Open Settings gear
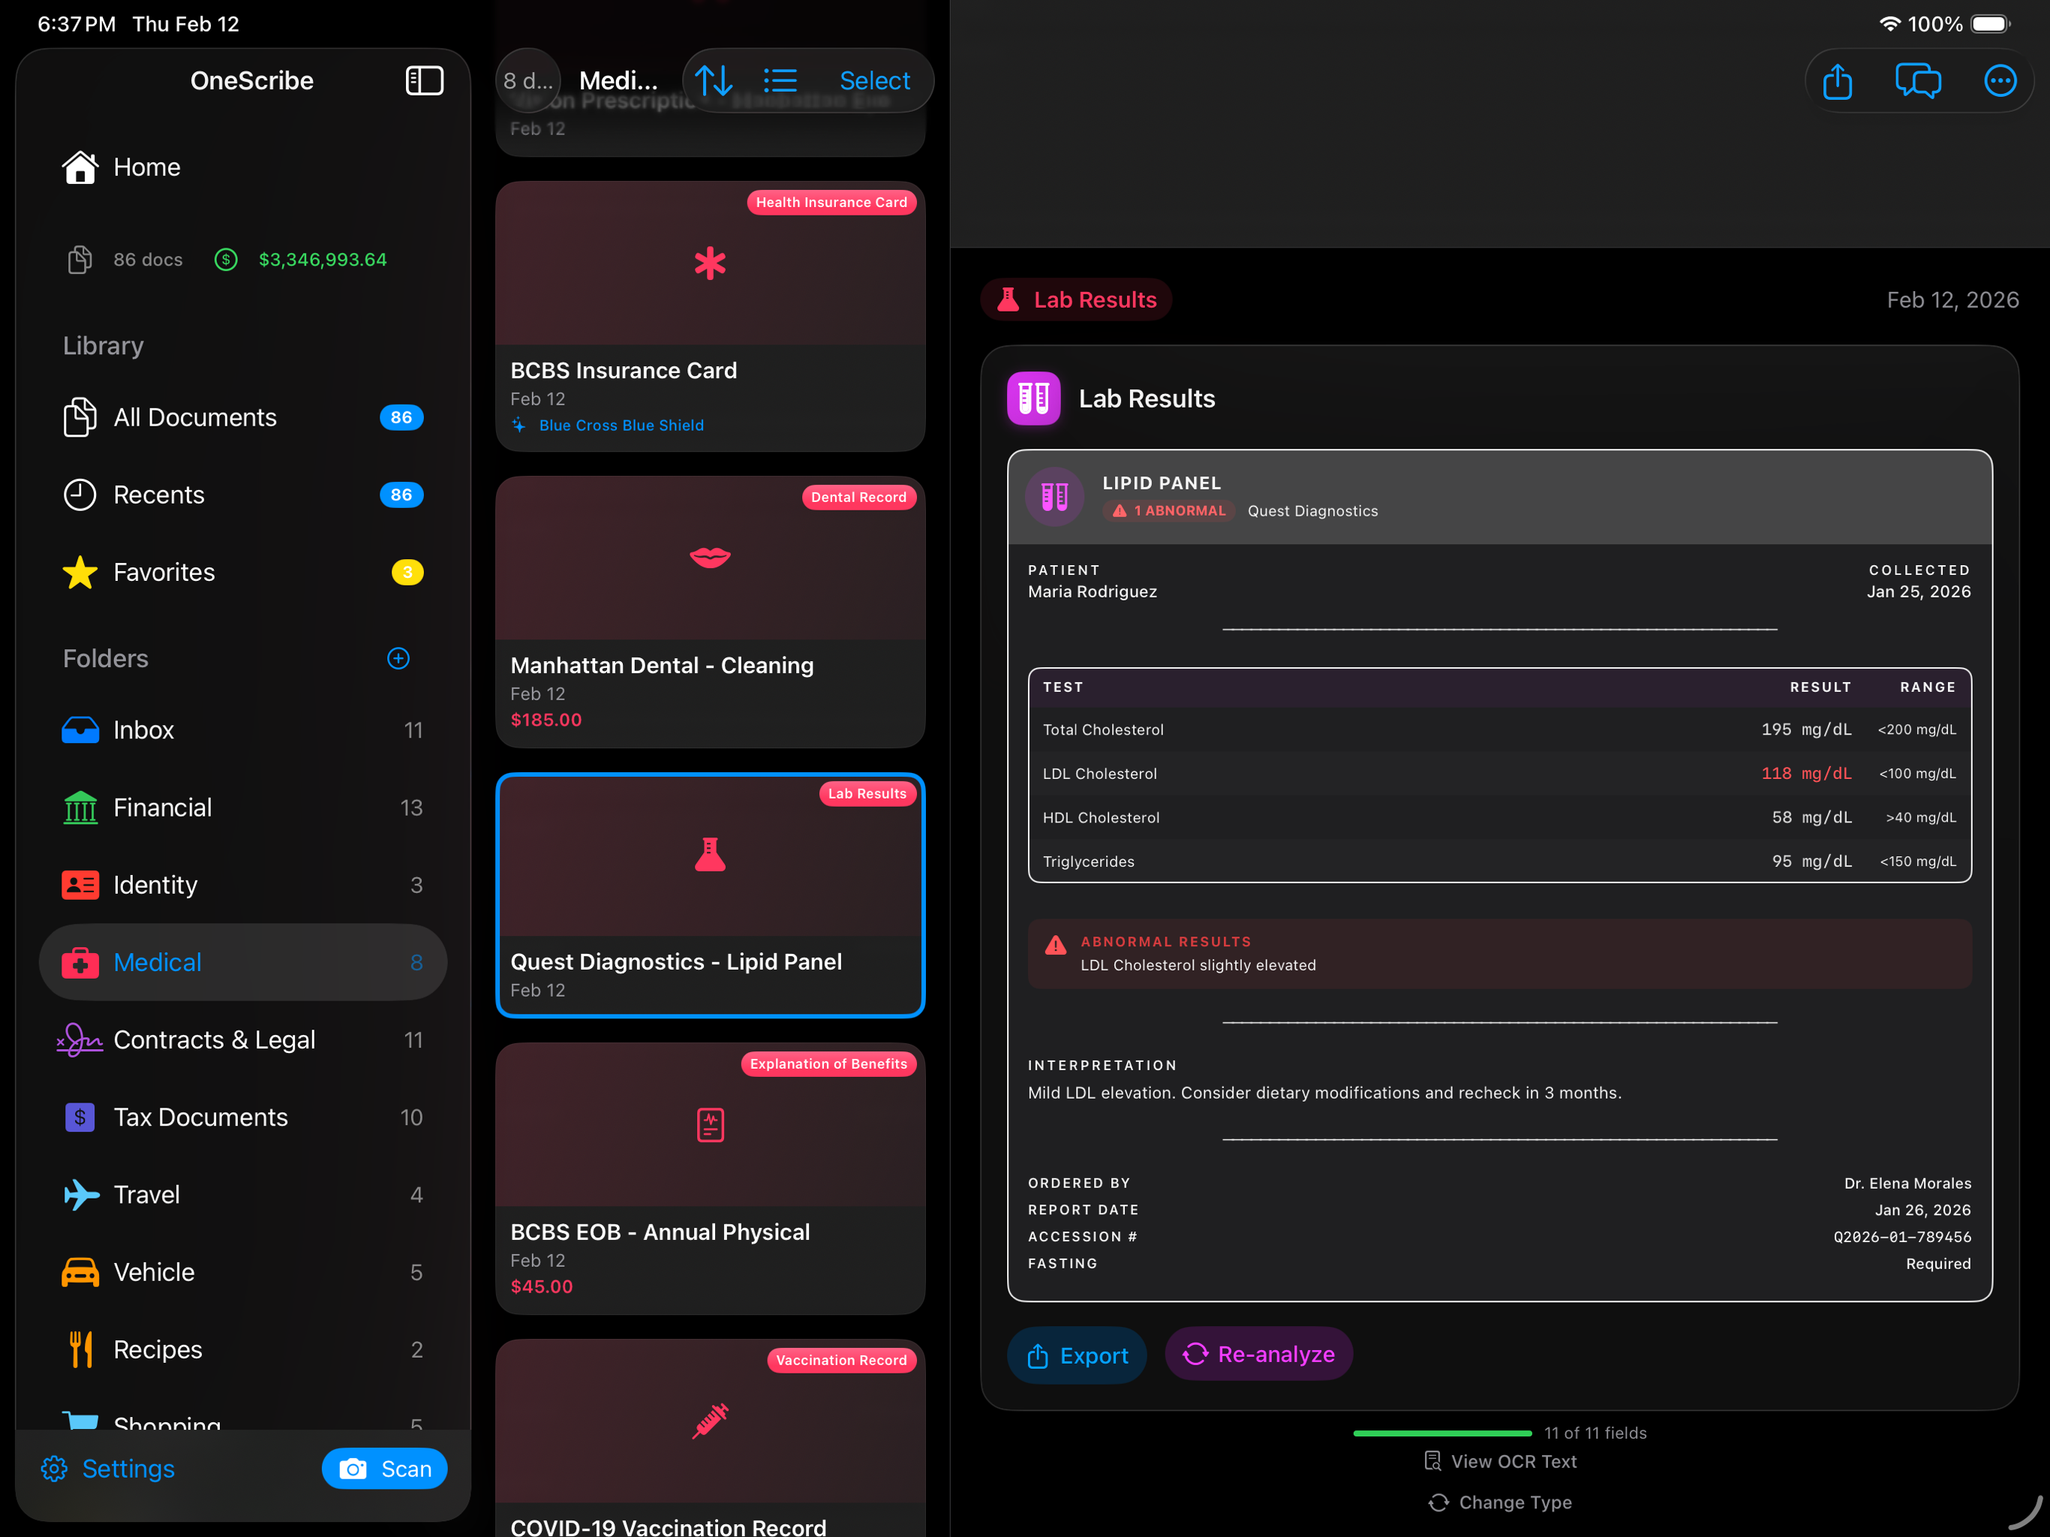The width and height of the screenshot is (2050, 1537). (107, 1469)
